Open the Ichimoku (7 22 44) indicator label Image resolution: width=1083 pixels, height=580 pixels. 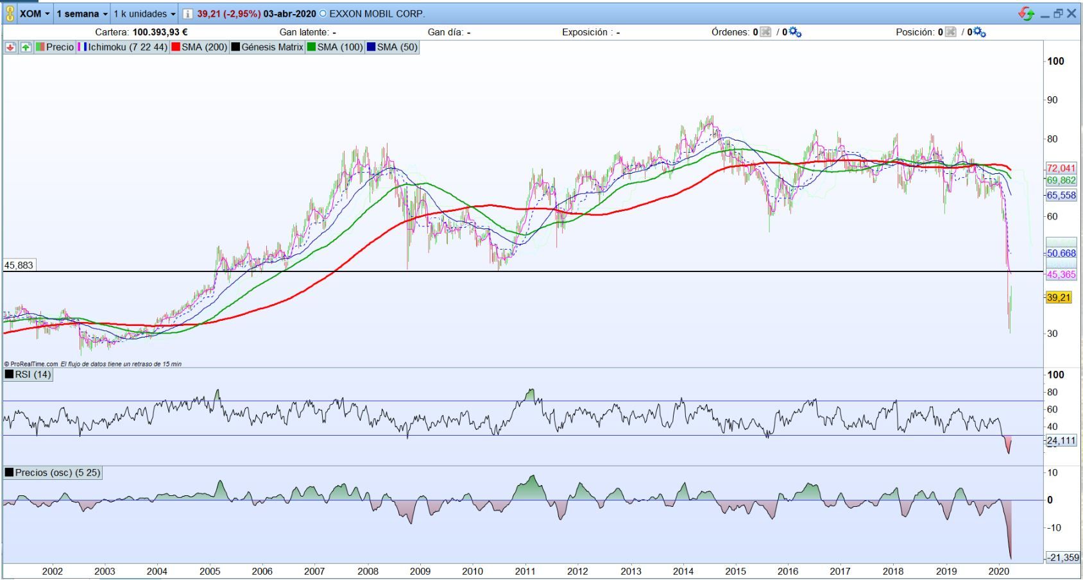(123, 47)
